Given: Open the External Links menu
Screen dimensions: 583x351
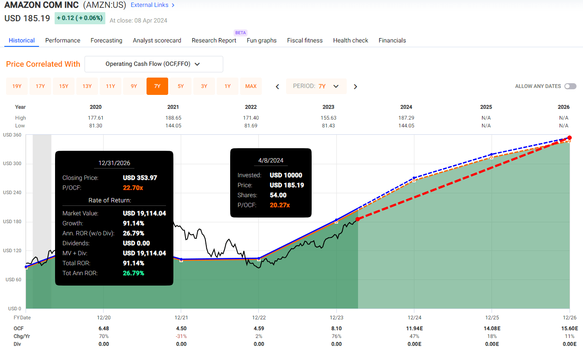Looking at the screenshot, I should tap(153, 5).
